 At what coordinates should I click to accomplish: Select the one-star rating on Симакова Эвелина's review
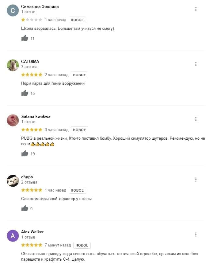(x=23, y=20)
